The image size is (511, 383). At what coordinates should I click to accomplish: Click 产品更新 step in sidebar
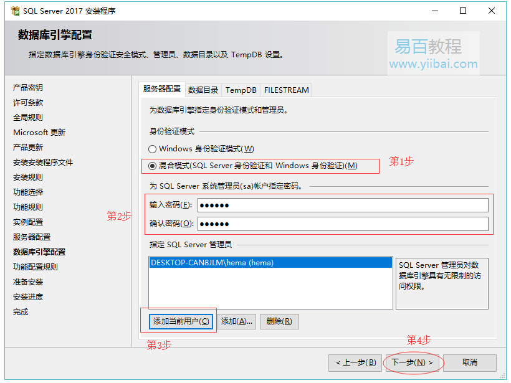28,148
